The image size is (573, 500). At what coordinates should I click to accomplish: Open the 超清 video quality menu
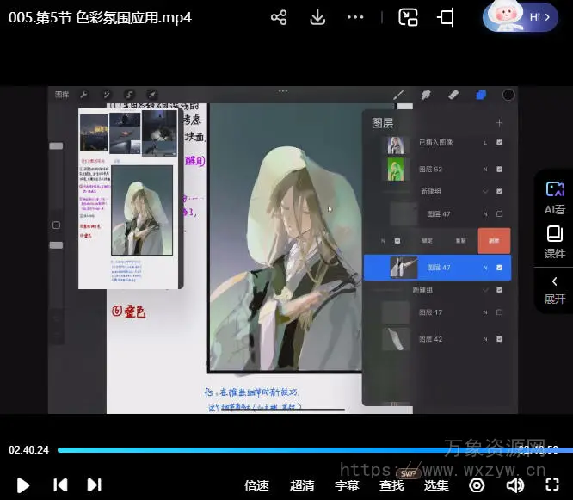tap(302, 485)
